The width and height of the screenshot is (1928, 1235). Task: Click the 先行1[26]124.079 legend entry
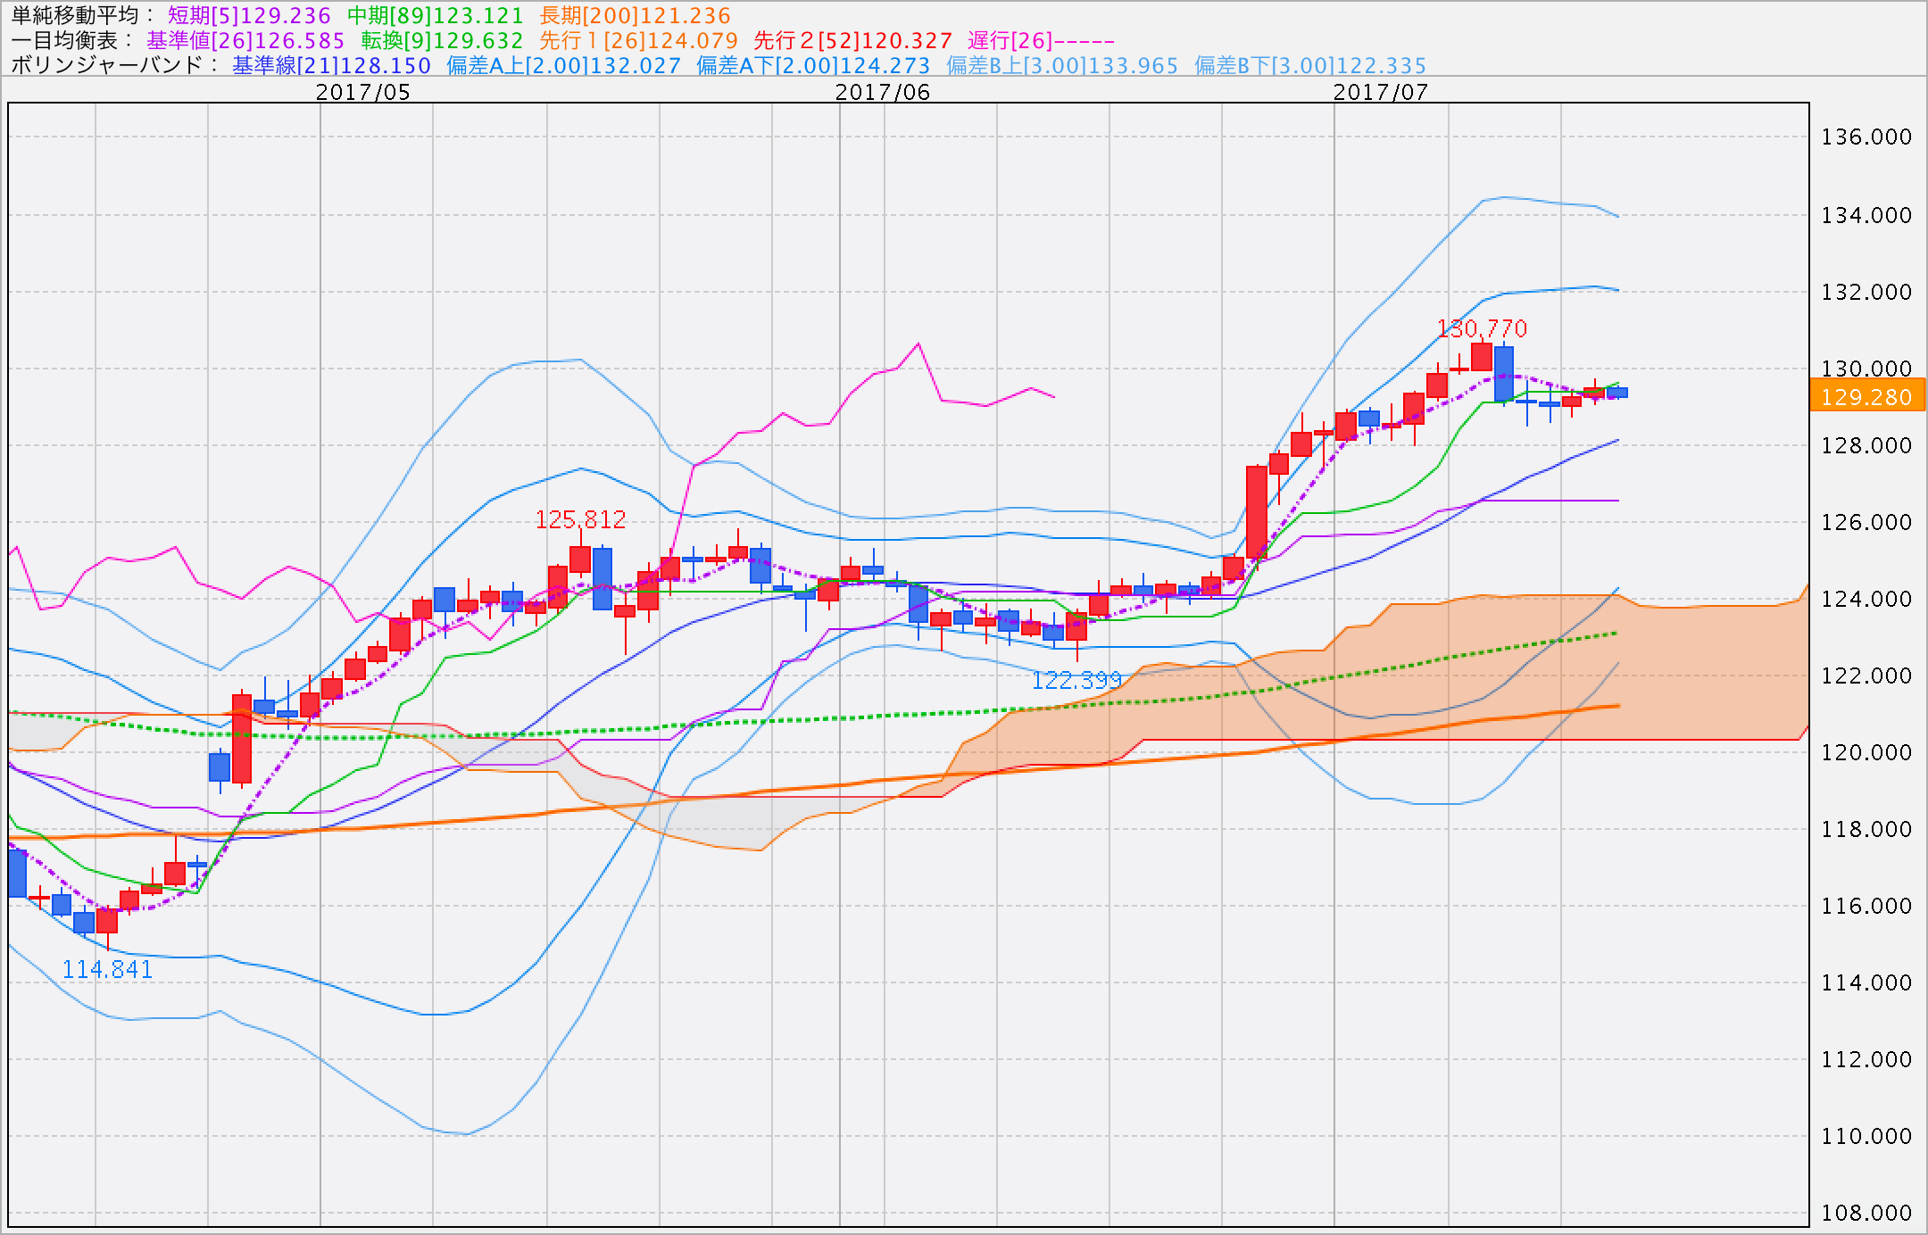tap(639, 40)
